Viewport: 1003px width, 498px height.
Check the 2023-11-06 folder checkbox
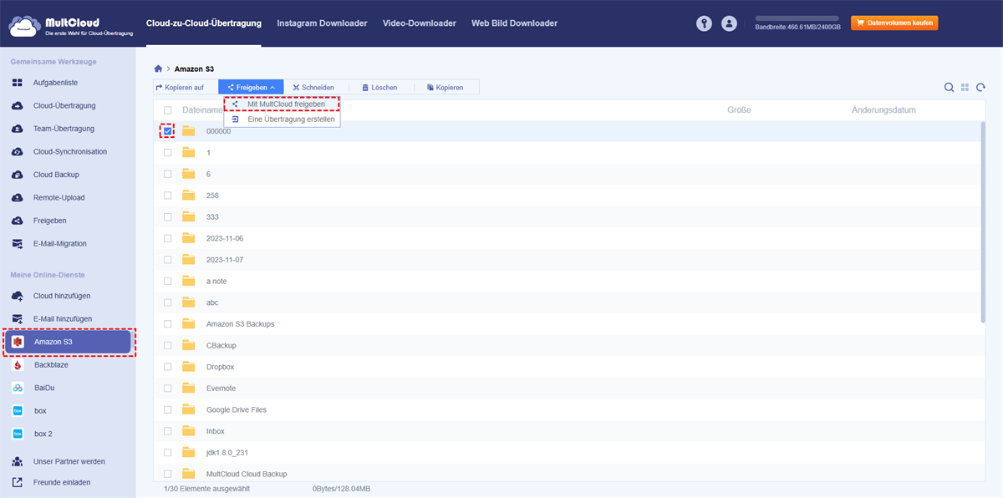[168, 238]
